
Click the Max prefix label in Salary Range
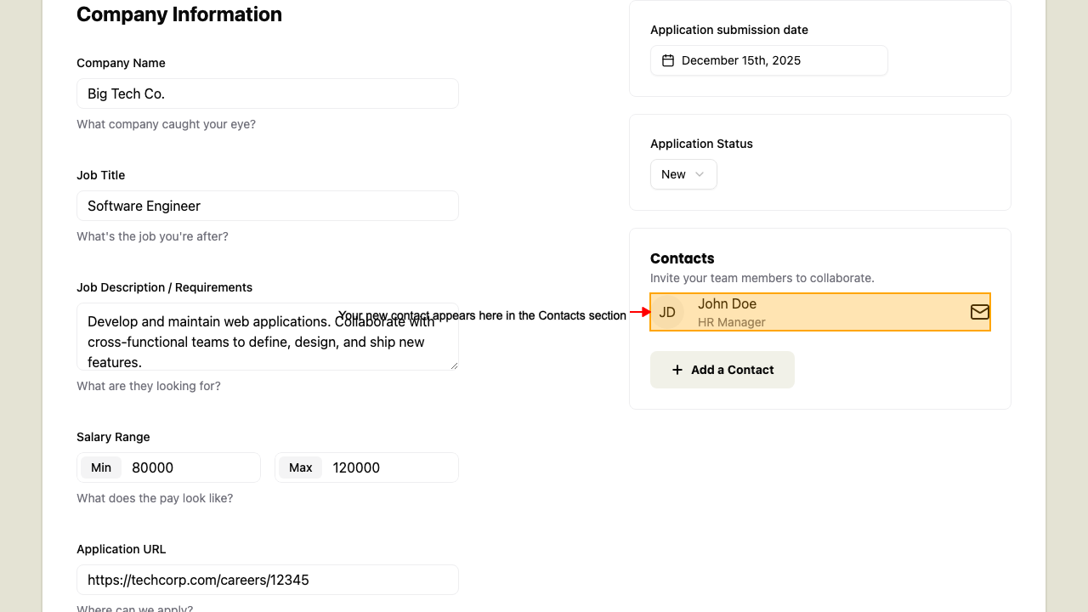coord(300,467)
